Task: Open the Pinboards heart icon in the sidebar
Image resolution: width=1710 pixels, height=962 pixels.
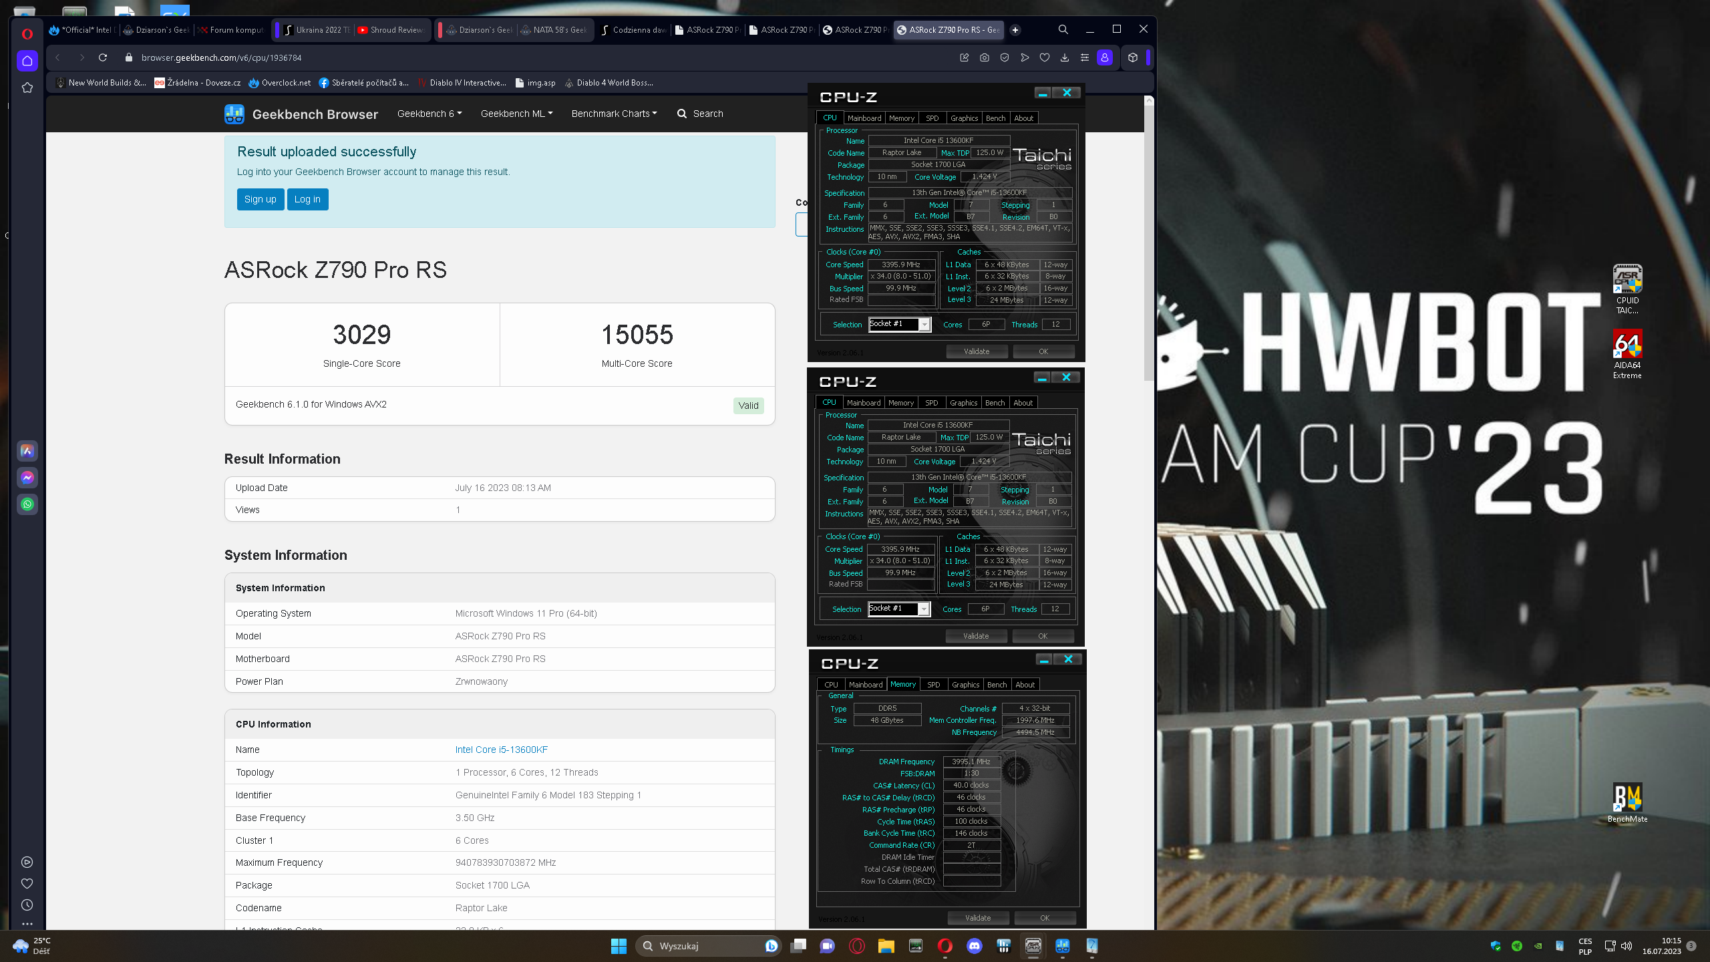Action: click(x=27, y=884)
